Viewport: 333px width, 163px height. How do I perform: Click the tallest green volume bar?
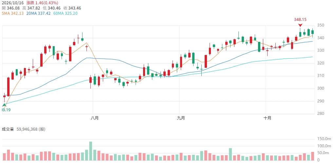[x=91, y=151]
